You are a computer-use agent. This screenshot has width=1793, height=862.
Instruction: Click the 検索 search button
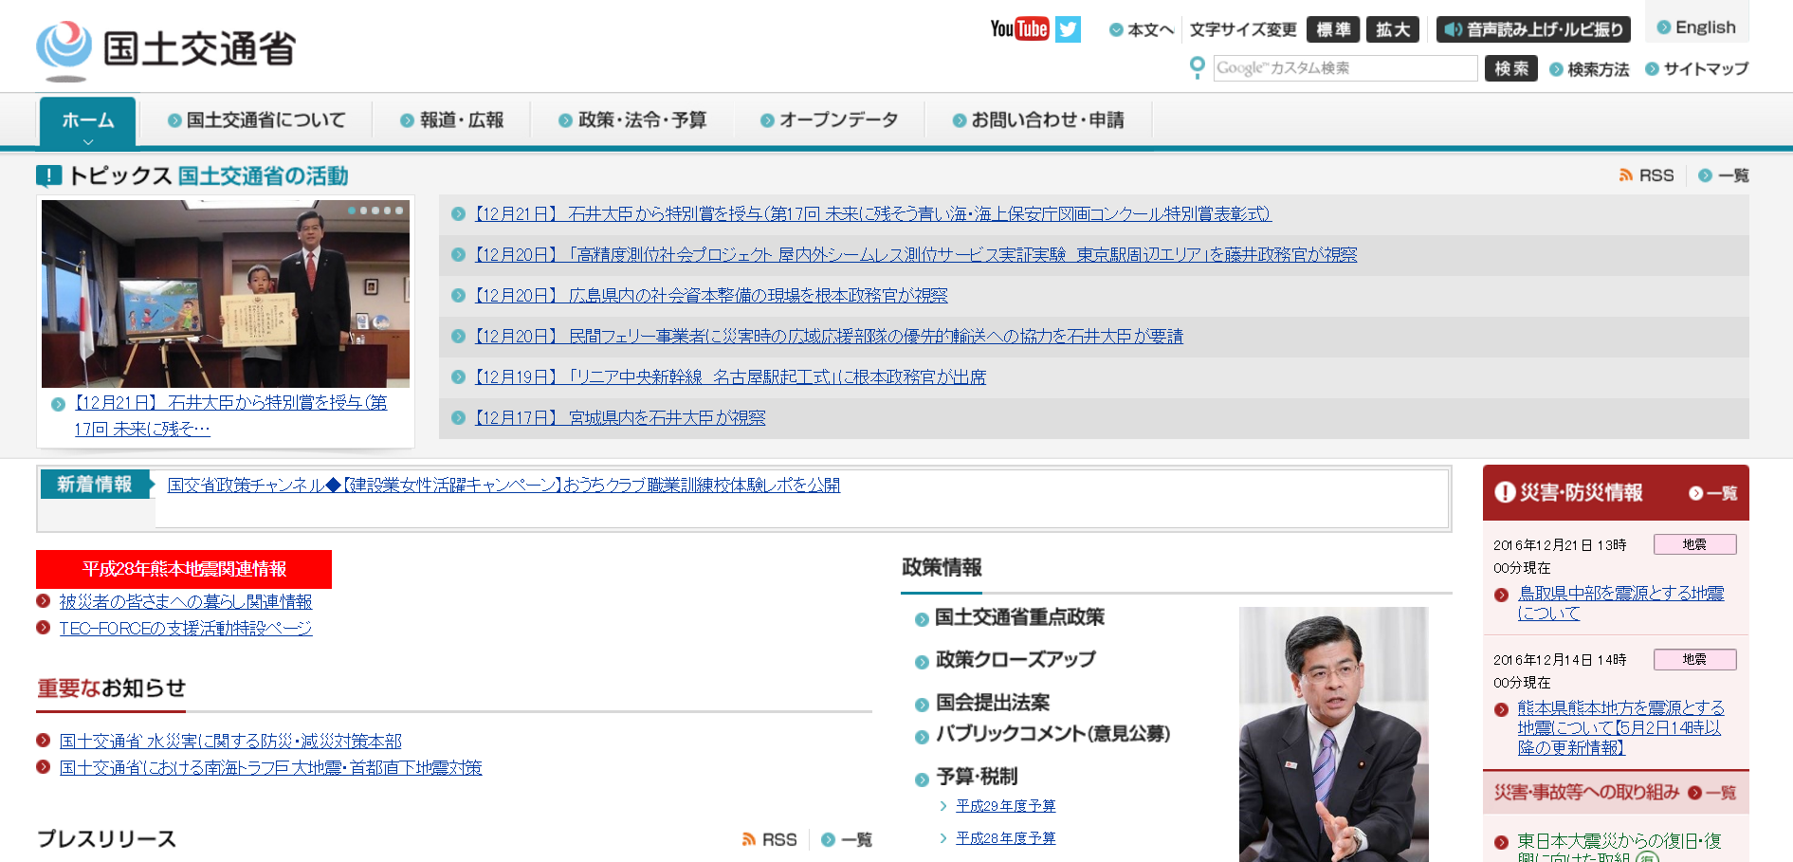coord(1511,68)
